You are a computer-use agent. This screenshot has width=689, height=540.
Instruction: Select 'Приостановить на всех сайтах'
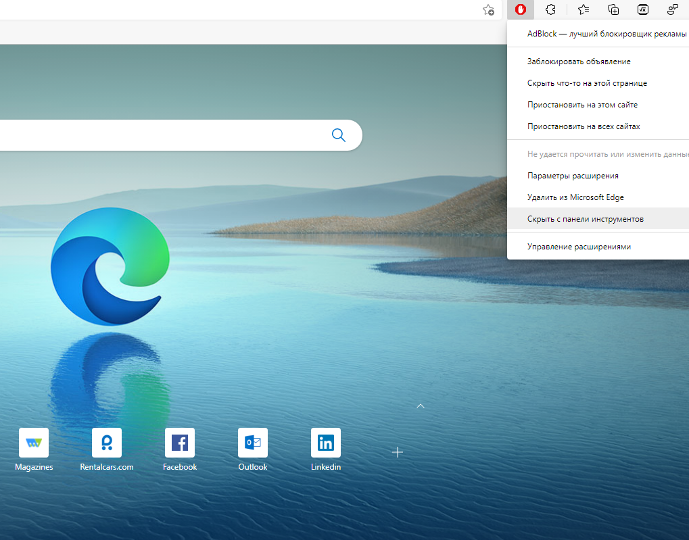pos(598,126)
